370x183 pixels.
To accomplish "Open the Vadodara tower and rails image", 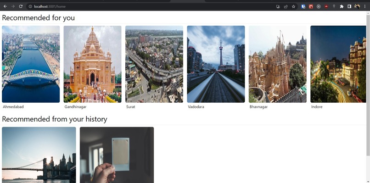I will (216, 64).
